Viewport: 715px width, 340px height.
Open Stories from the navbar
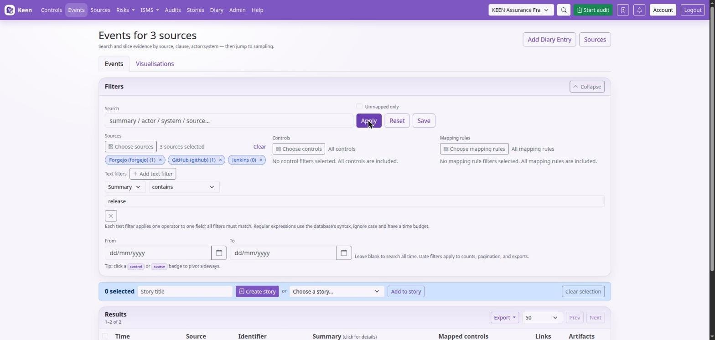pos(195,10)
